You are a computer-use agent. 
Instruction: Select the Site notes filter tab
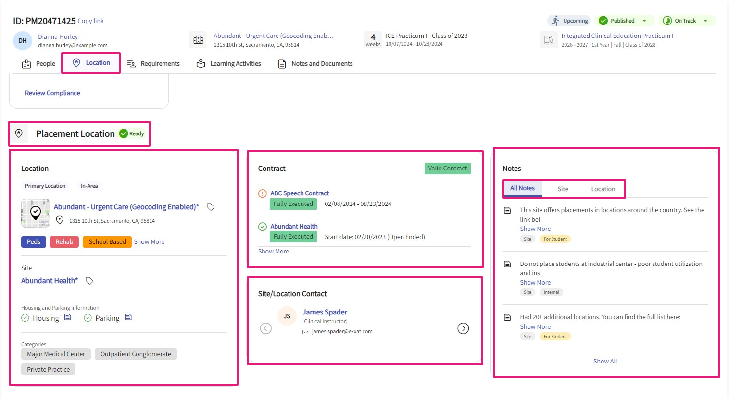[563, 189]
